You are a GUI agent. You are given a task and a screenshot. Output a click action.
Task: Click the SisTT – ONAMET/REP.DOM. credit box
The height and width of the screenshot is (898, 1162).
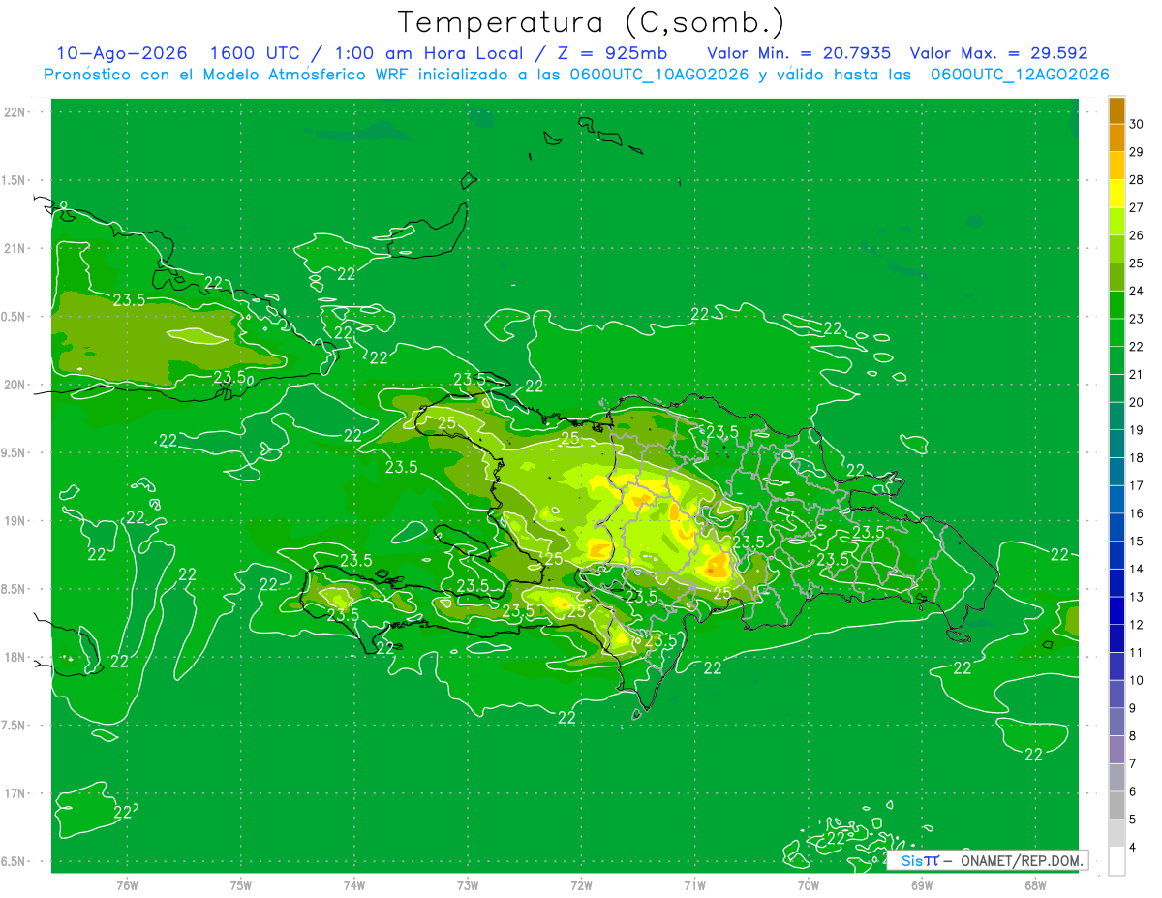pyautogui.click(x=987, y=860)
